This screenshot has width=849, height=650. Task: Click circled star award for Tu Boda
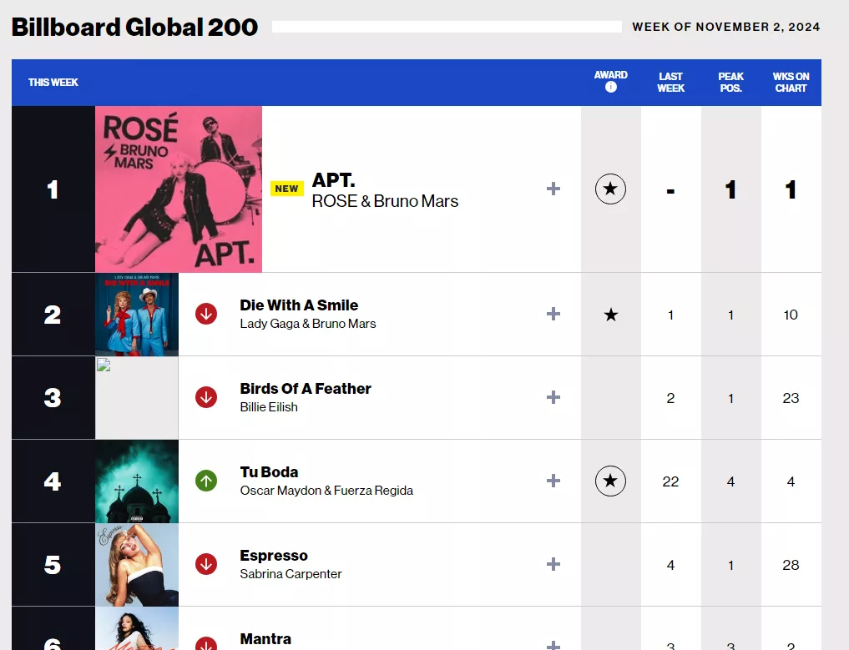point(610,481)
